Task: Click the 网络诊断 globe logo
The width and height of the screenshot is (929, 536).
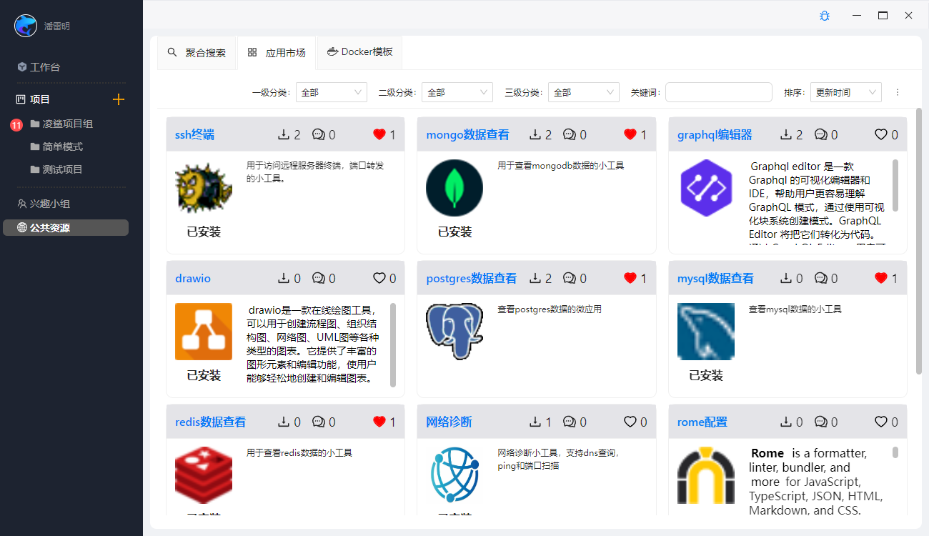Action: (x=454, y=475)
